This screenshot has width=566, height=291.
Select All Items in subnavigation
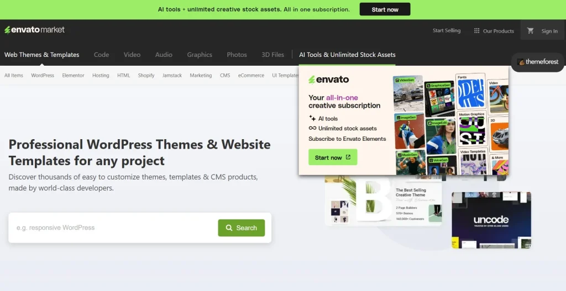coord(14,75)
